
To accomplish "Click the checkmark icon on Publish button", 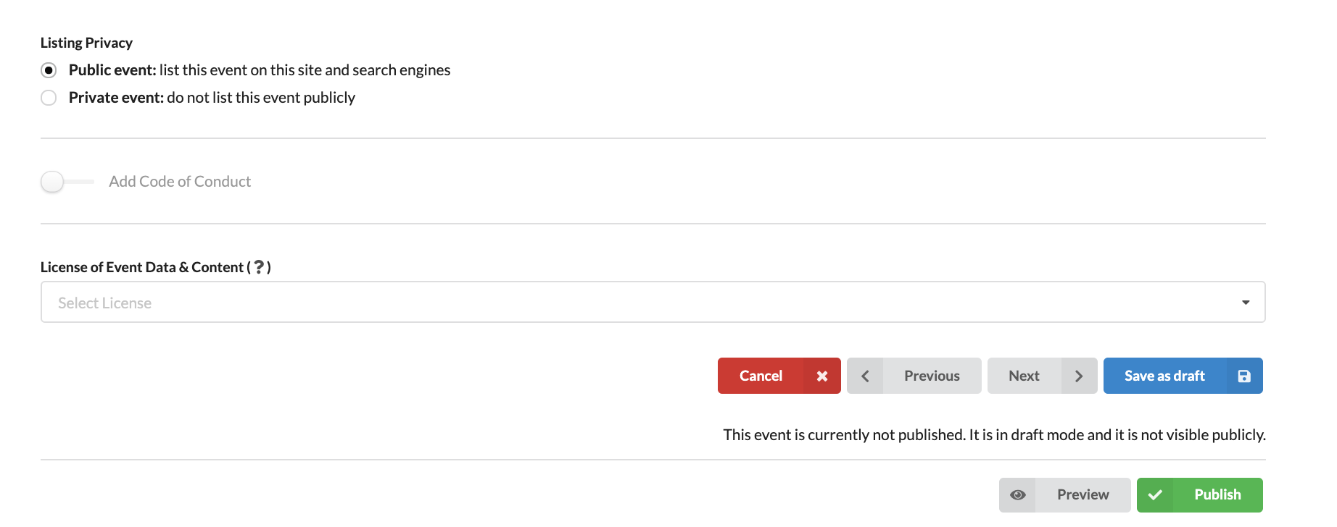I will pyautogui.click(x=1156, y=494).
